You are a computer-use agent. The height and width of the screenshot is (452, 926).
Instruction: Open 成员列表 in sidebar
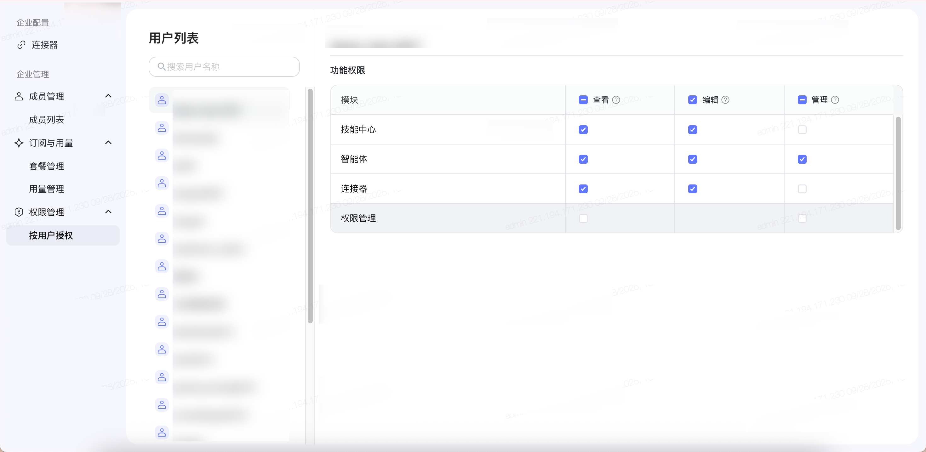tap(46, 120)
